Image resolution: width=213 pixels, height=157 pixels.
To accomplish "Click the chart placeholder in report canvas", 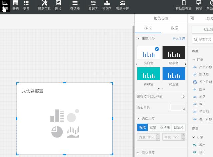I will [65, 123].
